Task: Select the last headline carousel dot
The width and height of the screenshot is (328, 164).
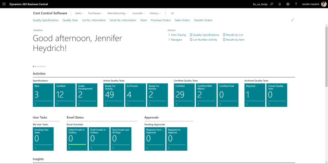Action: (45, 67)
